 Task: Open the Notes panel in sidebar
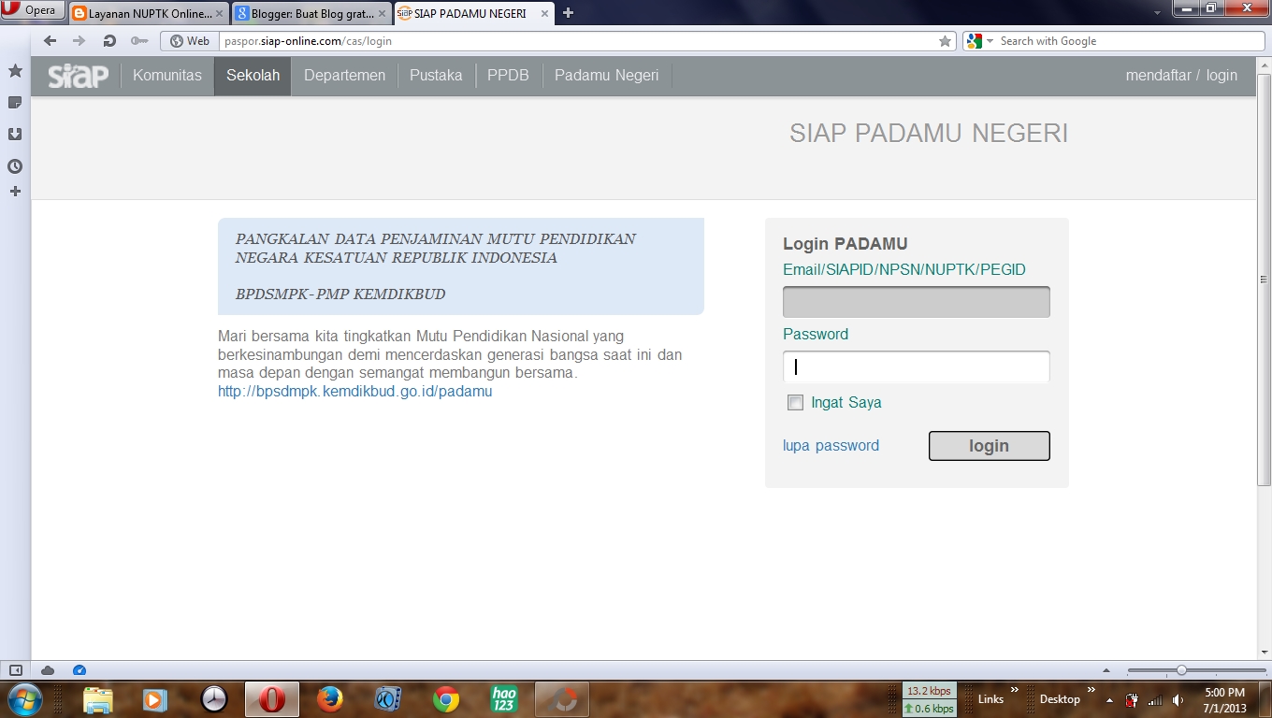point(15,103)
